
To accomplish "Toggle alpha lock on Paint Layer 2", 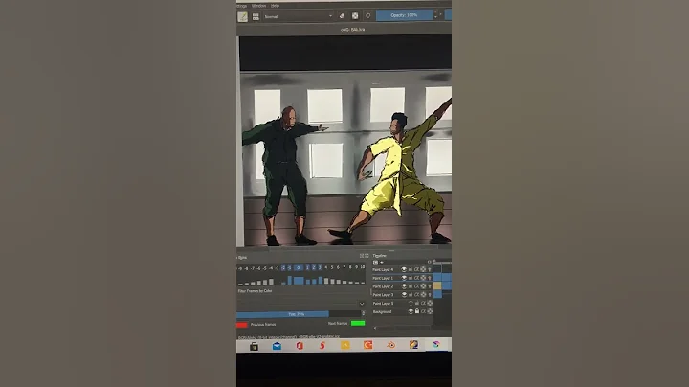I will [416, 286].
